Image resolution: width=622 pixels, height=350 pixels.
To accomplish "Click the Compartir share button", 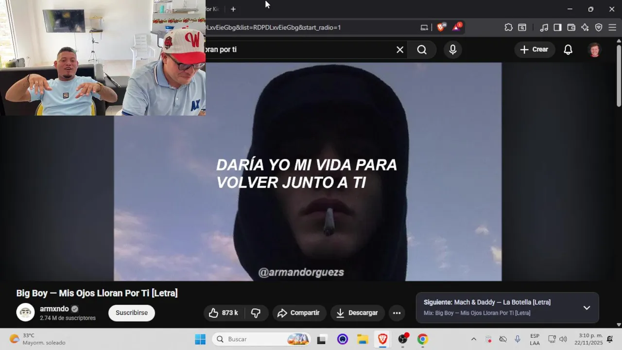I will [299, 313].
